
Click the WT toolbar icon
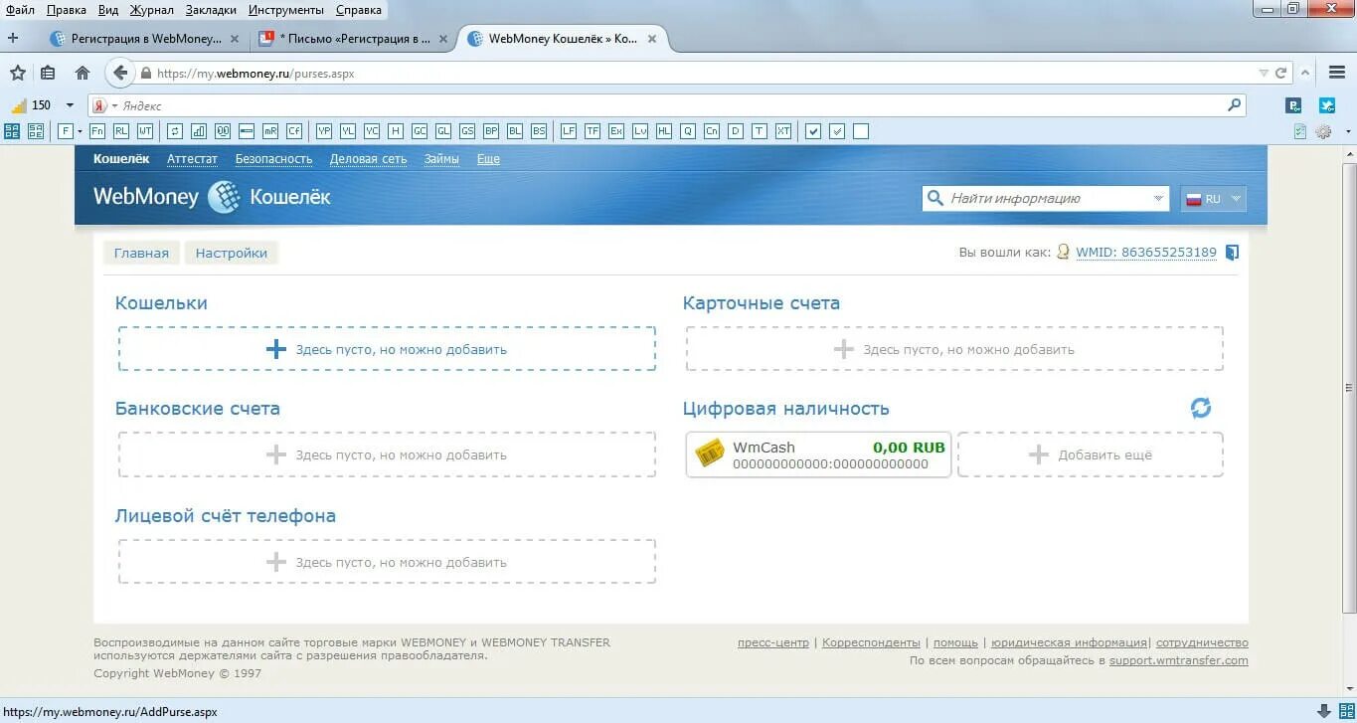(145, 131)
